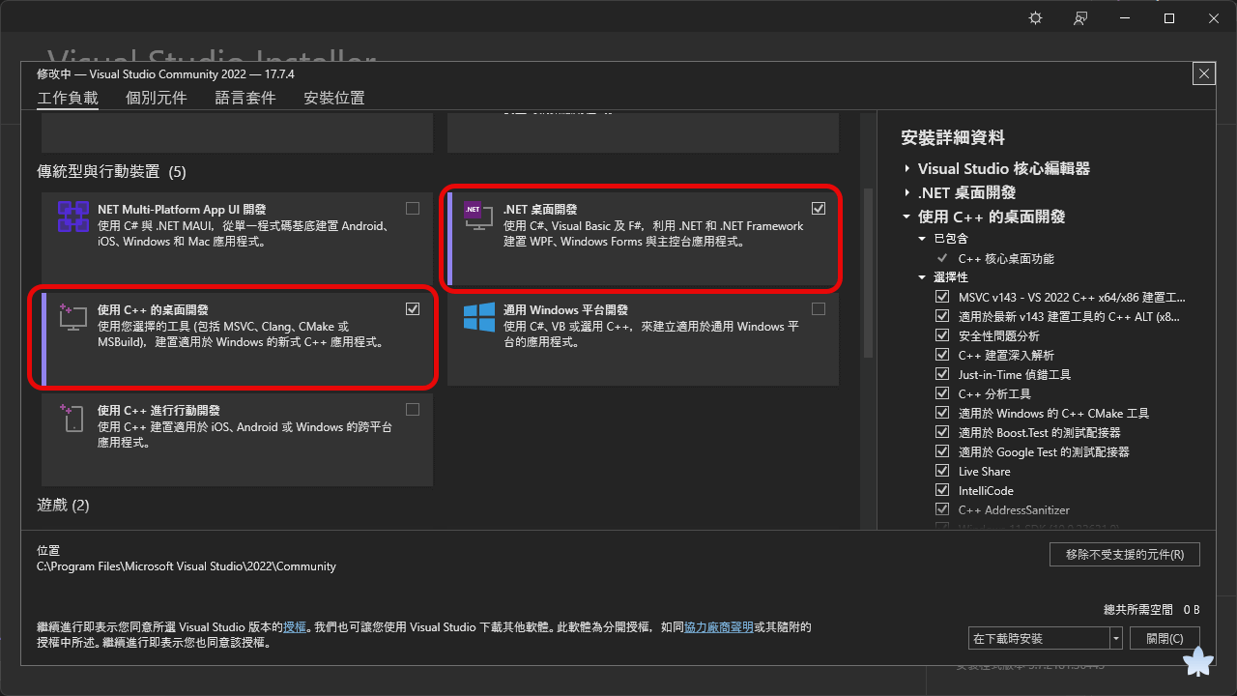Maximize the Visual Studio Installer window
1237x696 pixels.
pyautogui.click(x=1169, y=18)
